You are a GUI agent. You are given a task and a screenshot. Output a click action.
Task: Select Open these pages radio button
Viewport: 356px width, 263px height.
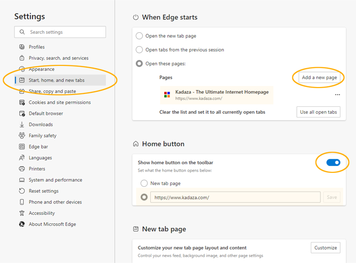pos(139,63)
